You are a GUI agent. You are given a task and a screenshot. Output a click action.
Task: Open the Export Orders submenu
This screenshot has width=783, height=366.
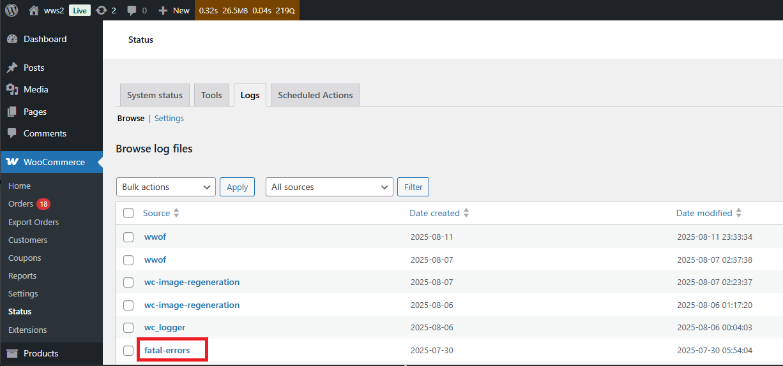click(33, 223)
